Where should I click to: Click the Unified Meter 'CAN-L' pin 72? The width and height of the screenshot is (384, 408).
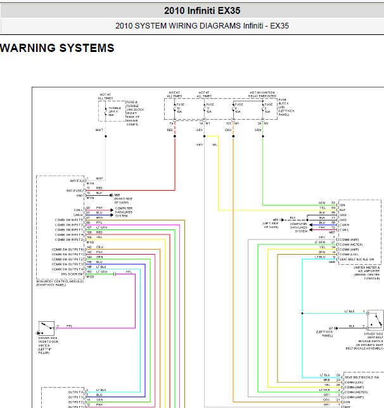tap(344, 230)
